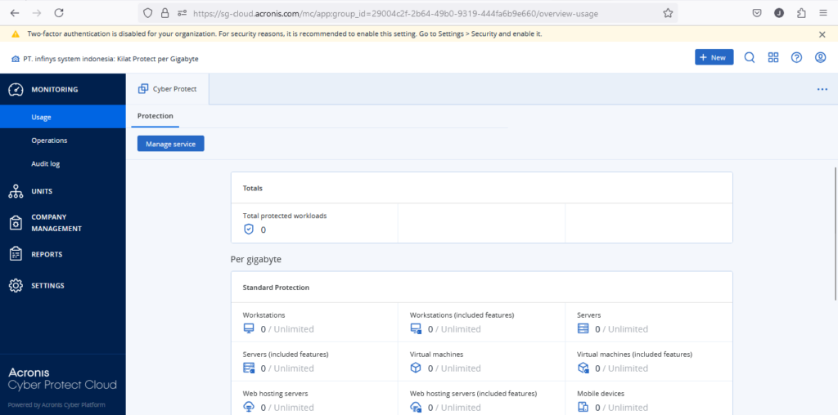Expand the Settings sidebar section

[47, 285]
